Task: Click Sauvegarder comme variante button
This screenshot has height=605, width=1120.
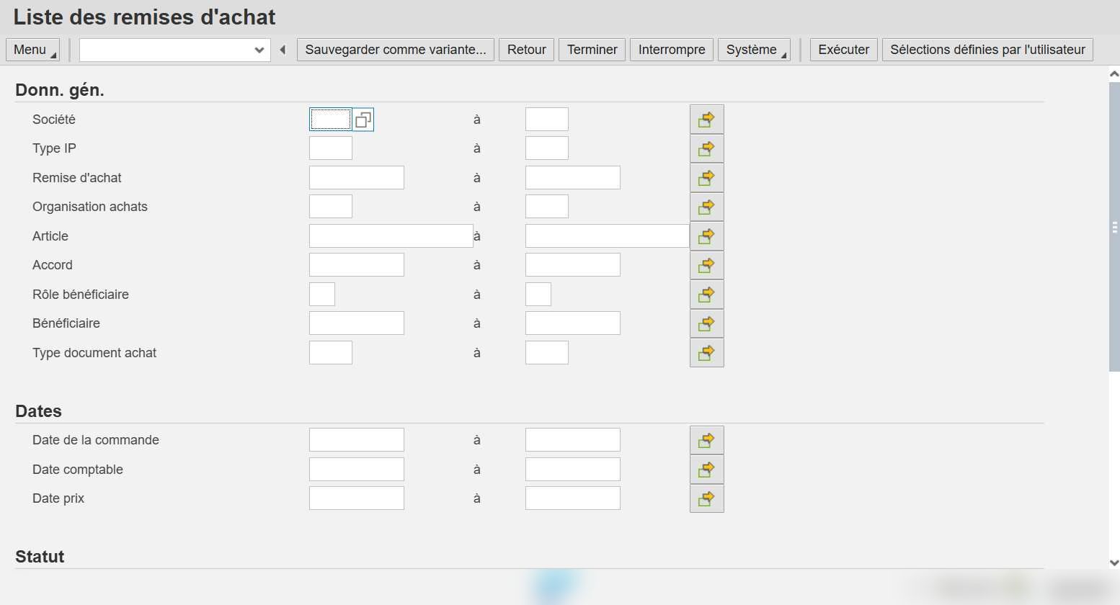Action: coord(396,50)
